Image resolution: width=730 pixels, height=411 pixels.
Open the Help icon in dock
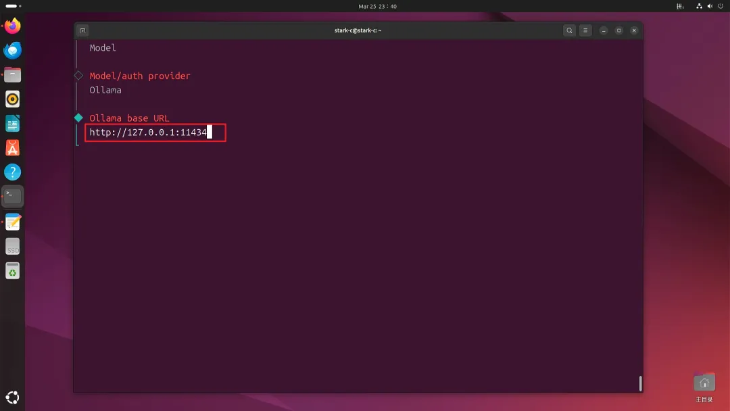pos(13,172)
